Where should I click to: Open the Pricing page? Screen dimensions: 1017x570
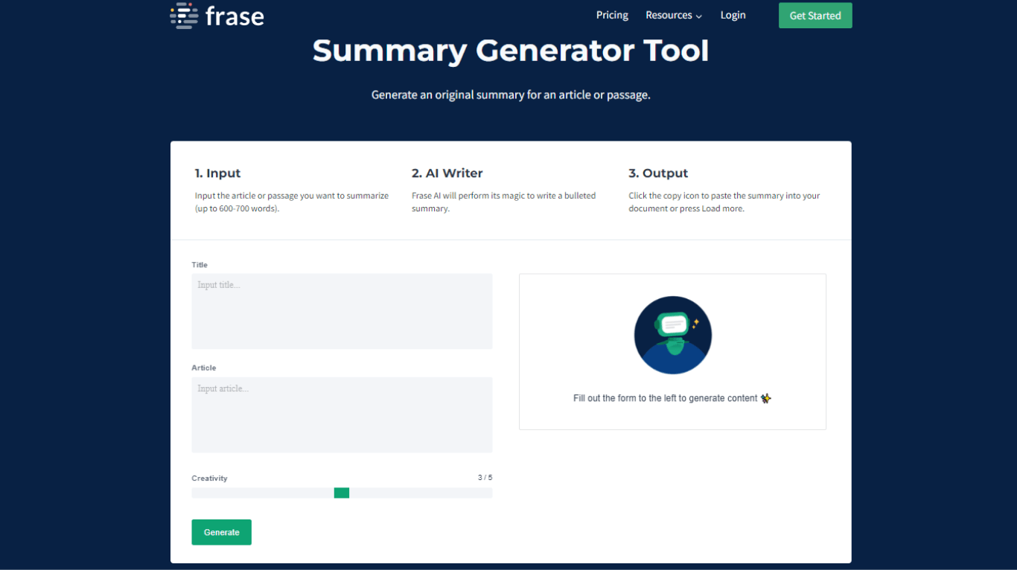(612, 15)
